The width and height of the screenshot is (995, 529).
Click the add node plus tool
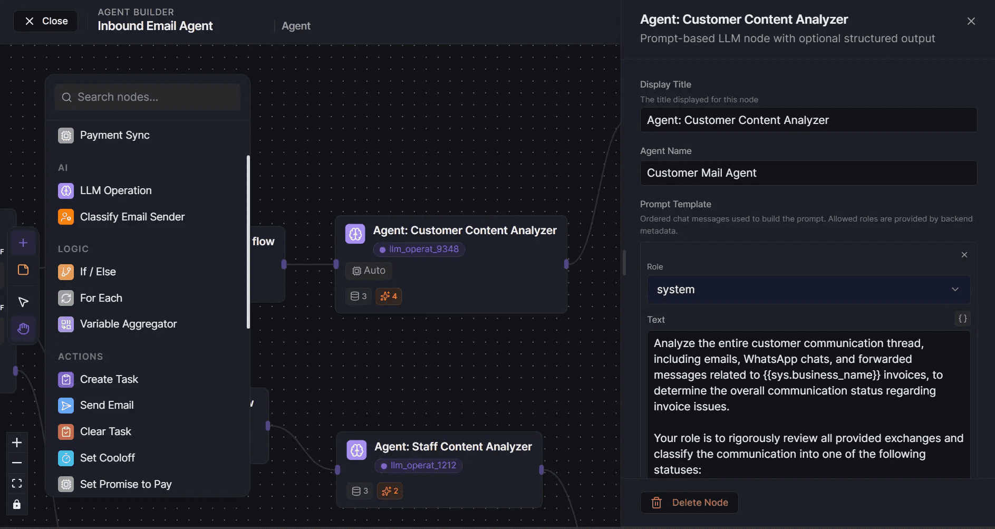click(x=23, y=243)
